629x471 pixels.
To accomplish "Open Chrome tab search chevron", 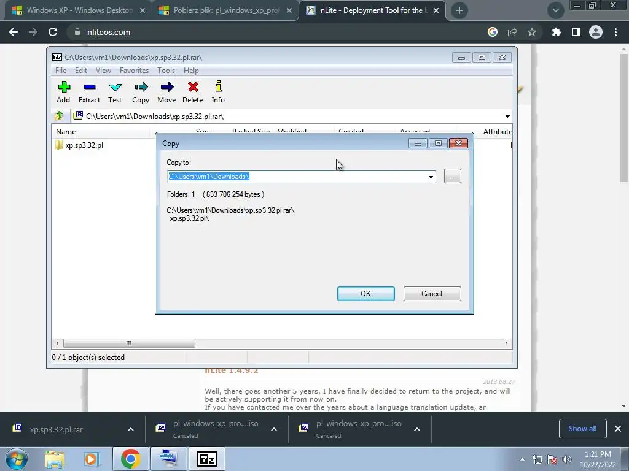I will [555, 10].
